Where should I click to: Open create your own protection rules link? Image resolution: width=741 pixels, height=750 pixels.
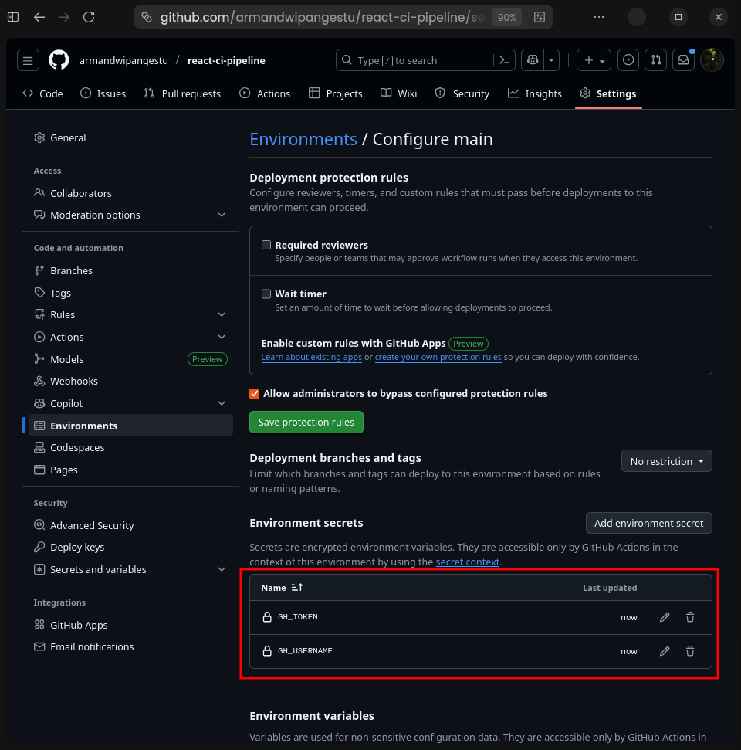(438, 357)
